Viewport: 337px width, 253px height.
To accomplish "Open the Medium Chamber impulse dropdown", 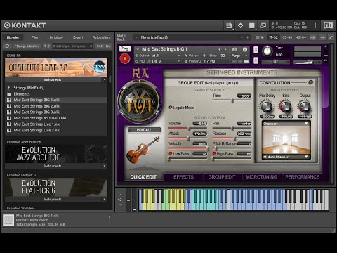I will point(286,157).
